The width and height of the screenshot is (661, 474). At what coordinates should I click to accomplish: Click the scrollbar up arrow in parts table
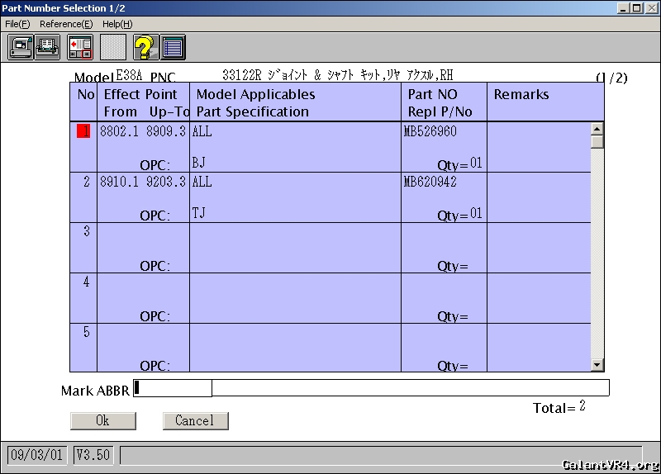pos(597,128)
